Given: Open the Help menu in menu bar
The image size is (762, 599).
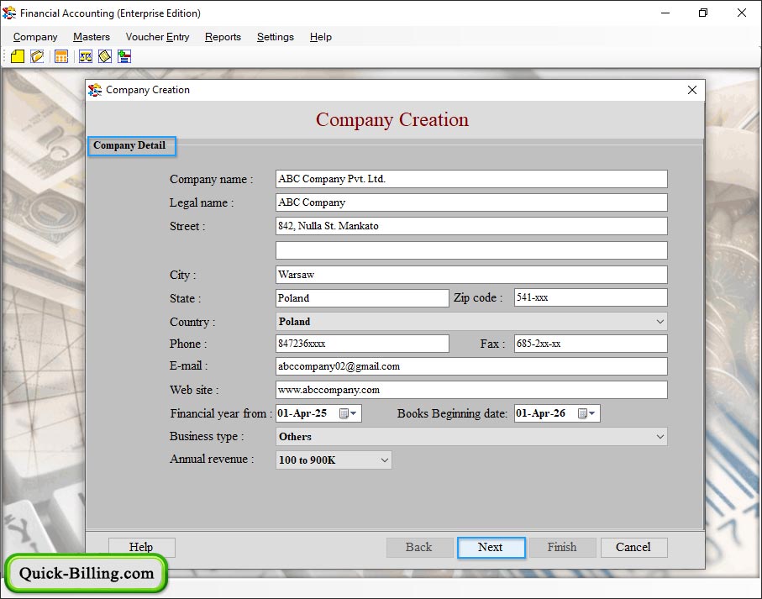Looking at the screenshot, I should pos(321,37).
